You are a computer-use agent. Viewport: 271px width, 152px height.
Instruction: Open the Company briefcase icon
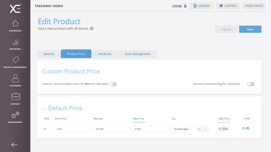pos(15,96)
